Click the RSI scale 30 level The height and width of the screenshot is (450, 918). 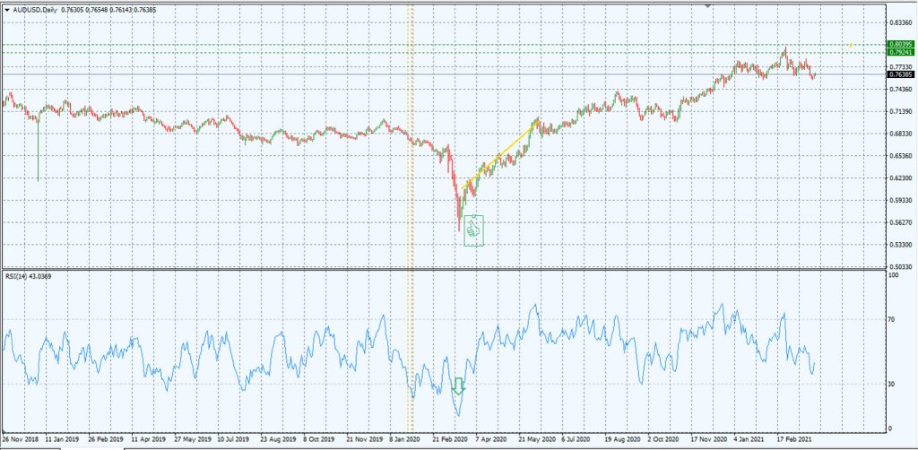(x=892, y=385)
